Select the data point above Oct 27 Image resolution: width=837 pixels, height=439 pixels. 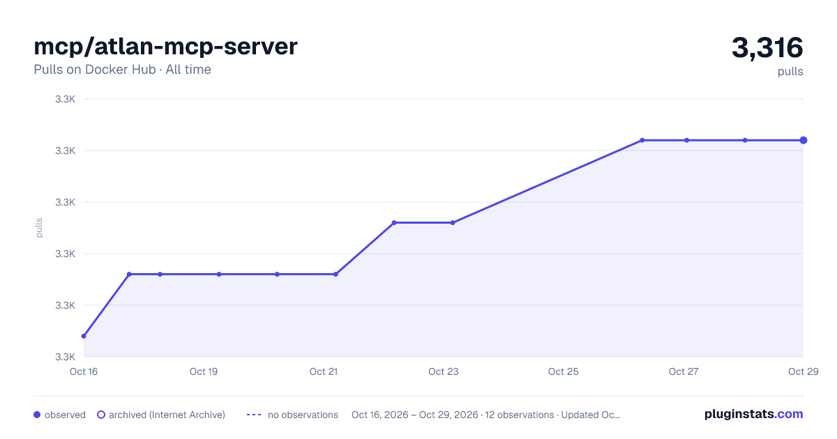pyautogui.click(x=686, y=140)
